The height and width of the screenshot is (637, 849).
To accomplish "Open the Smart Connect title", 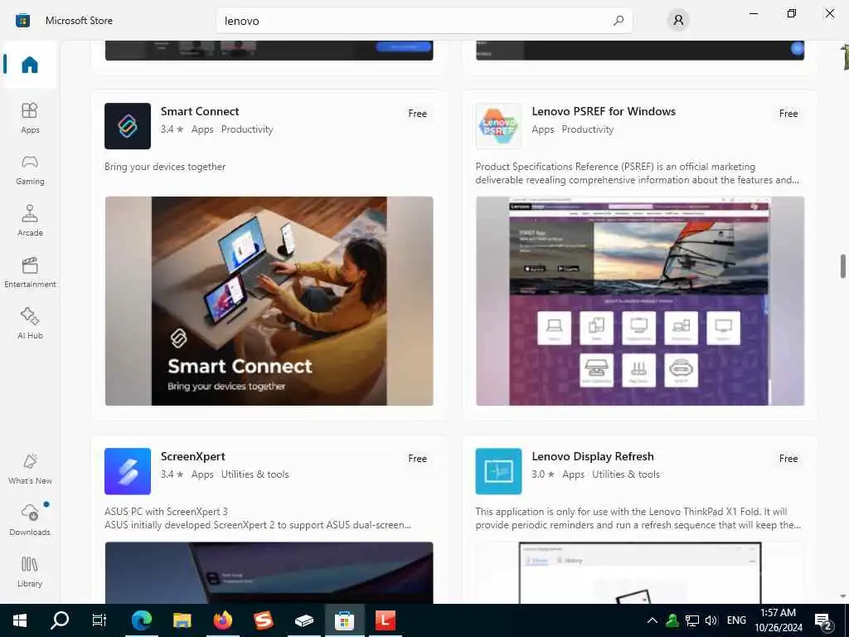I will point(200,111).
